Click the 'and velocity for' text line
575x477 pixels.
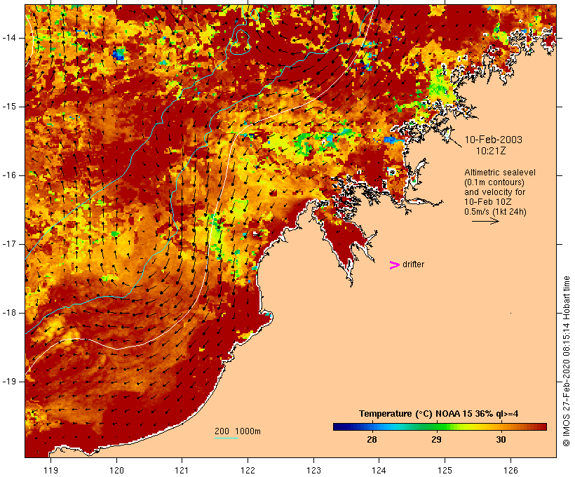pos(494,192)
